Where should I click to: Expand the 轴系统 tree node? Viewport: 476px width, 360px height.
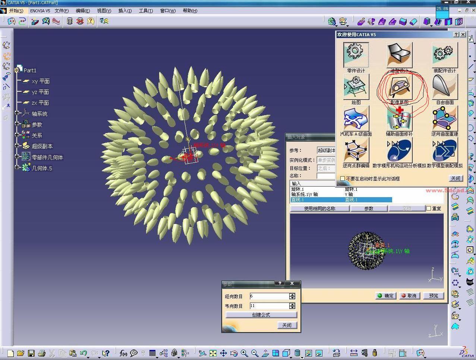pyautogui.click(x=17, y=113)
